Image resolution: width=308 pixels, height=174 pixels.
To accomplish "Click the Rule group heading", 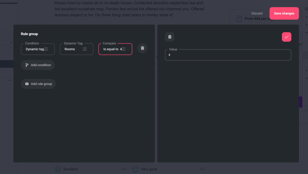I will [29, 34].
